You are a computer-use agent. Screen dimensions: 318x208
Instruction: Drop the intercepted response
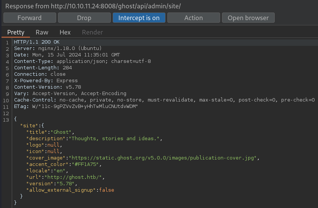(84, 18)
